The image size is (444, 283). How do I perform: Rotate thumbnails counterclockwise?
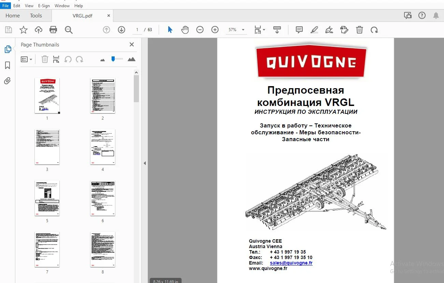coord(68,59)
